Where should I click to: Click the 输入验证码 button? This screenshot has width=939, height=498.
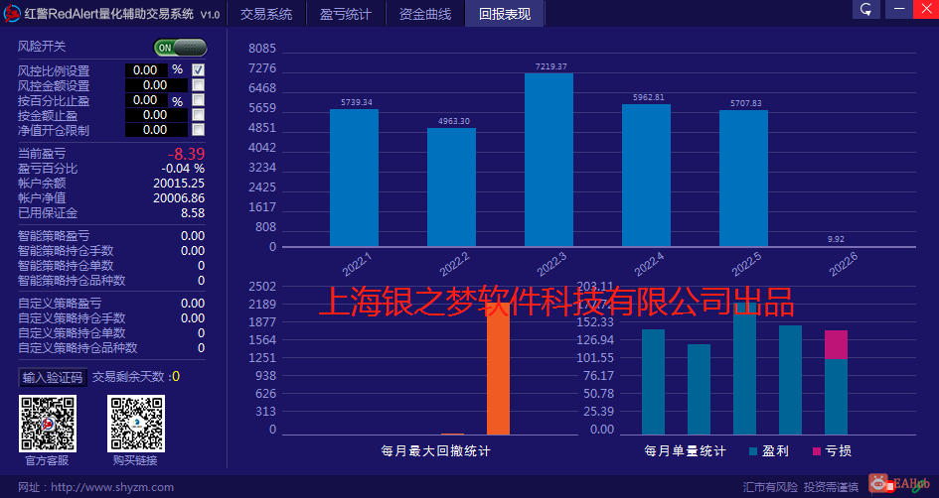coord(52,377)
